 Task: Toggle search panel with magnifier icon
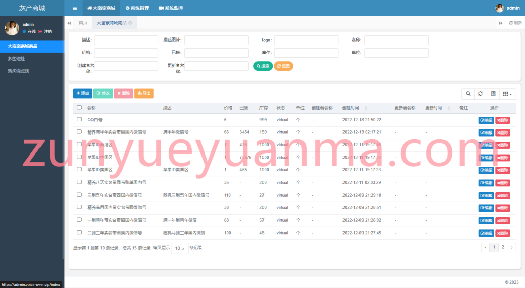tap(468, 94)
